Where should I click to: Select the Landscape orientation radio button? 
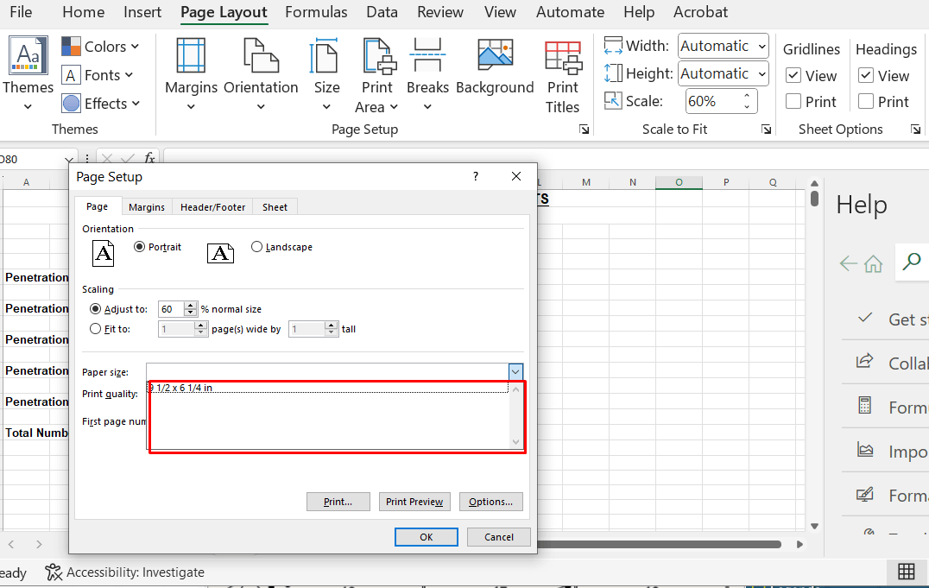256,247
